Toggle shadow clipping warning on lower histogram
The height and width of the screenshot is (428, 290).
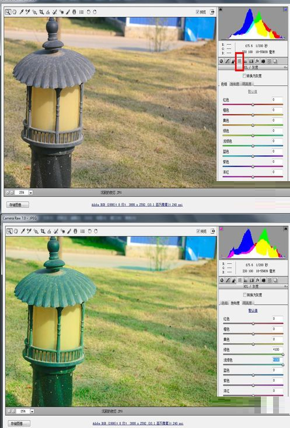coord(221,228)
